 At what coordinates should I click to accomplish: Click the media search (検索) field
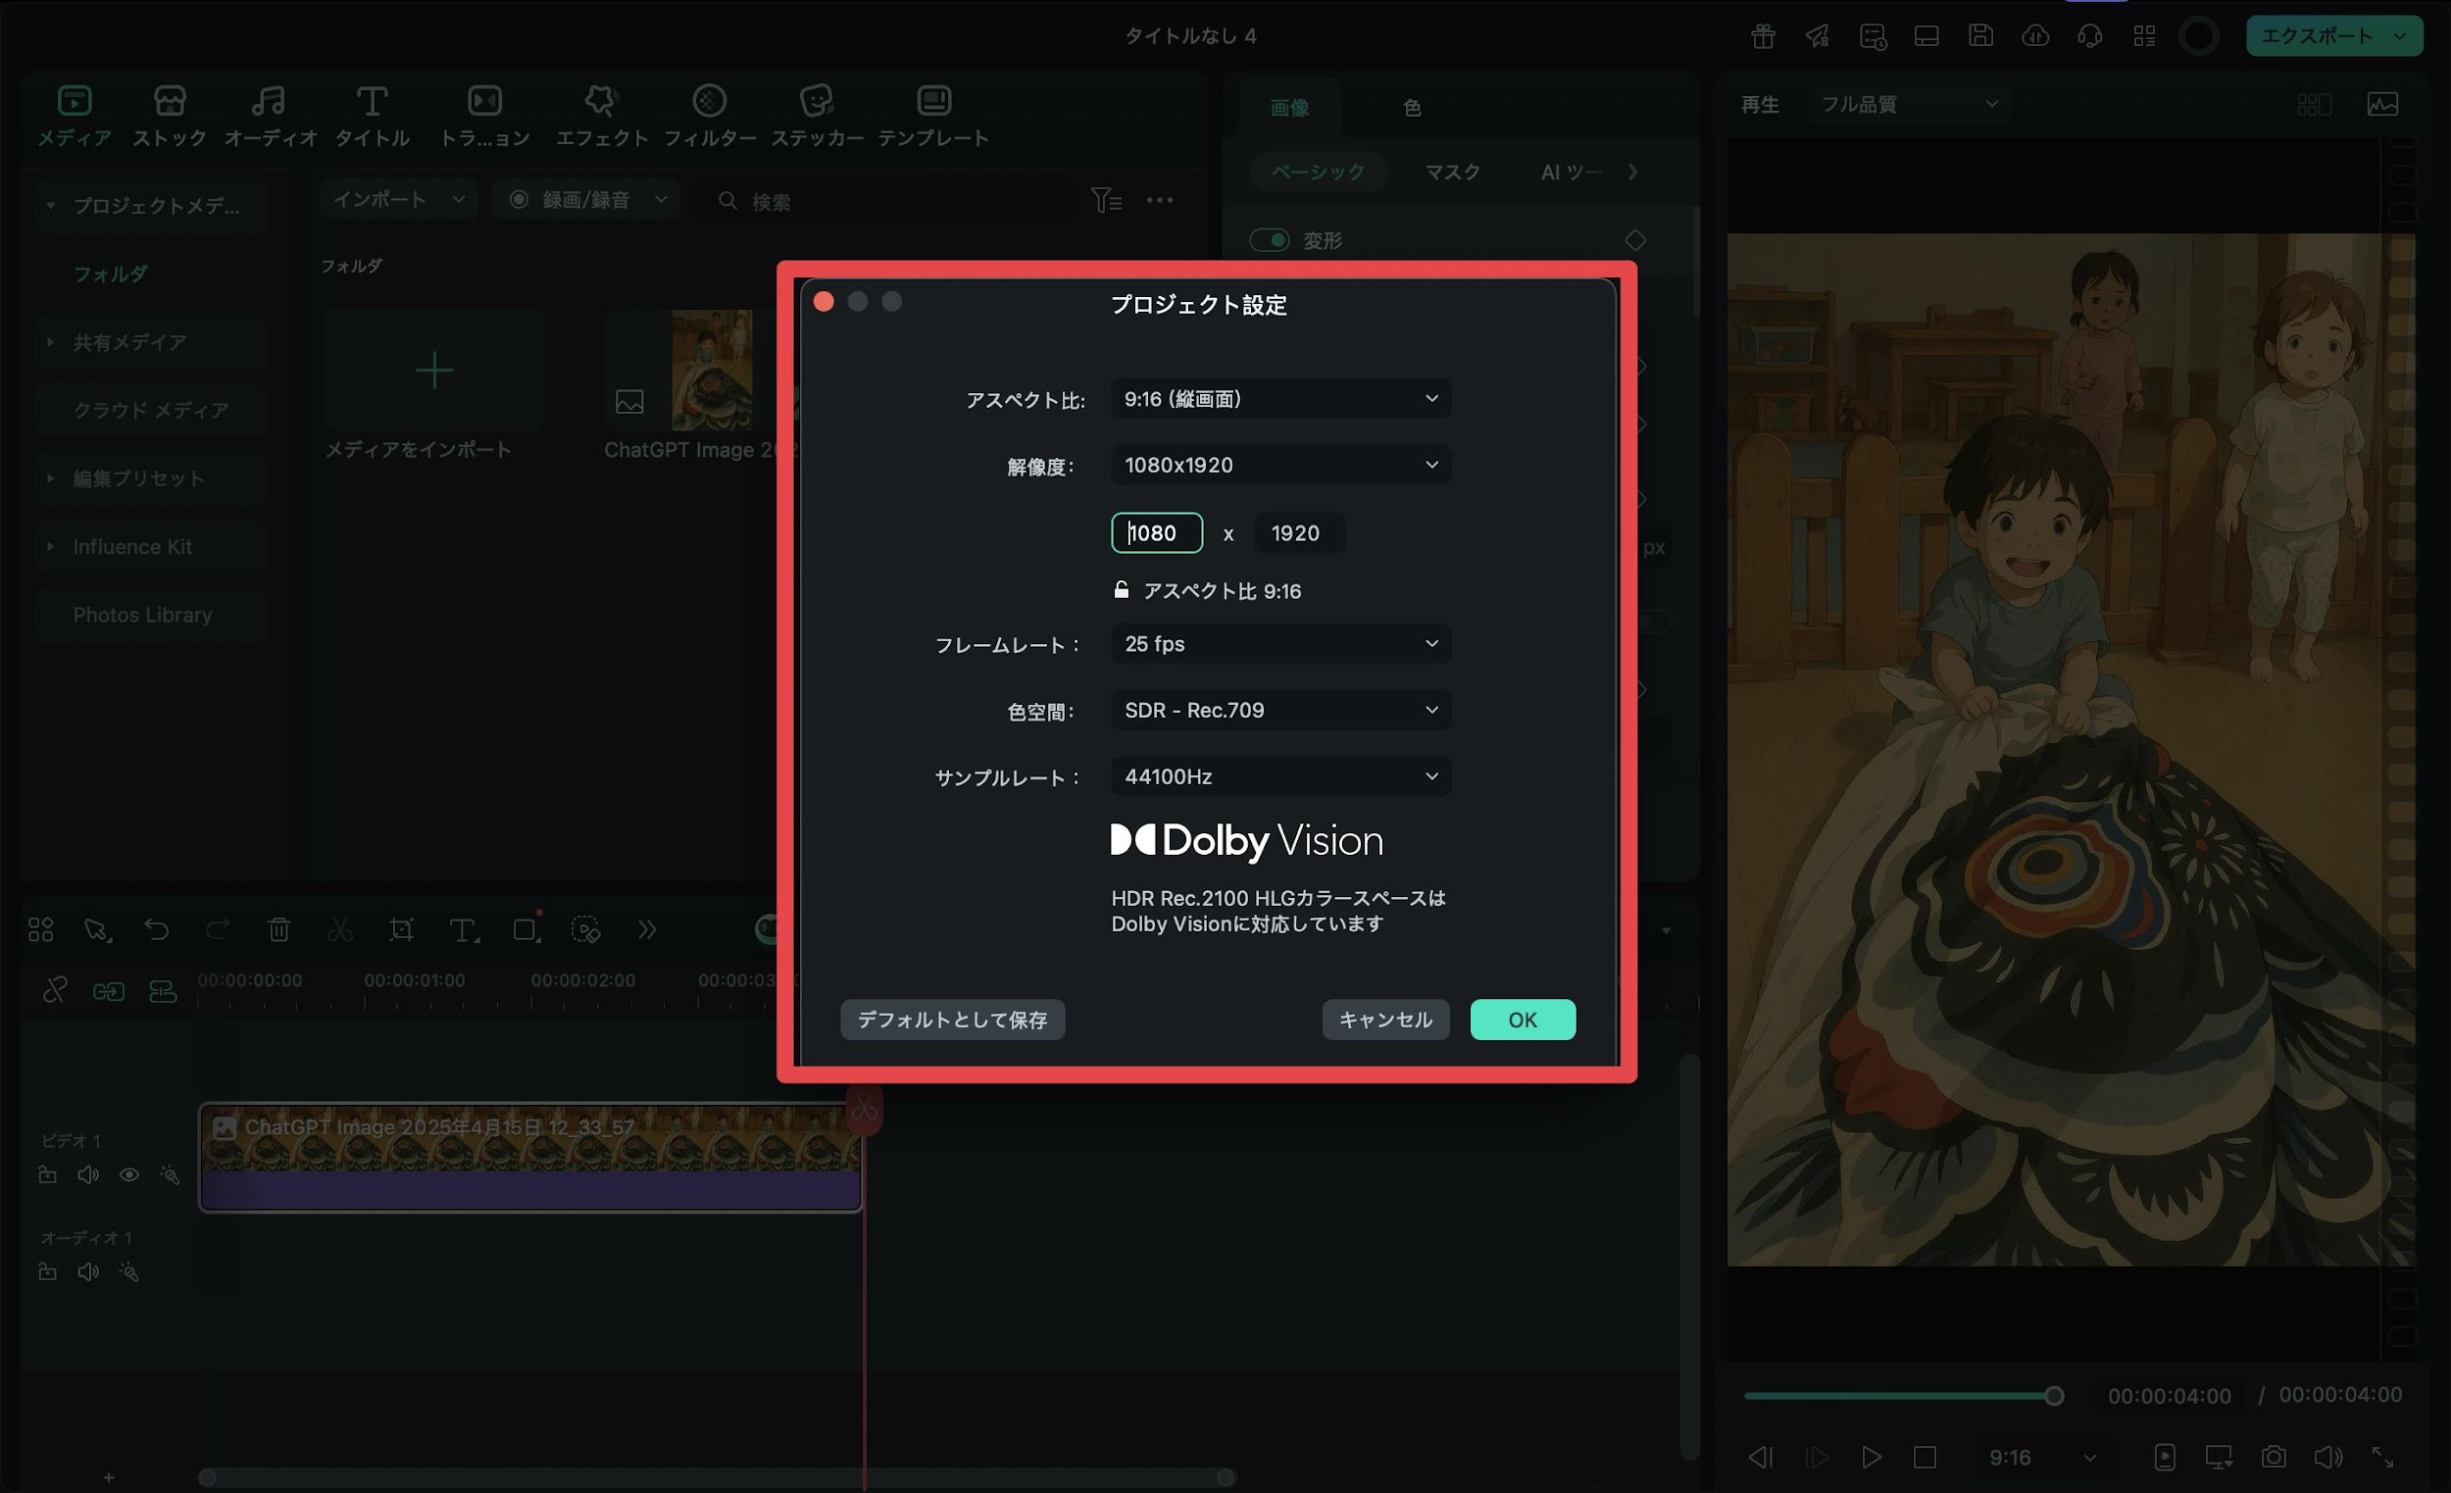click(x=885, y=201)
